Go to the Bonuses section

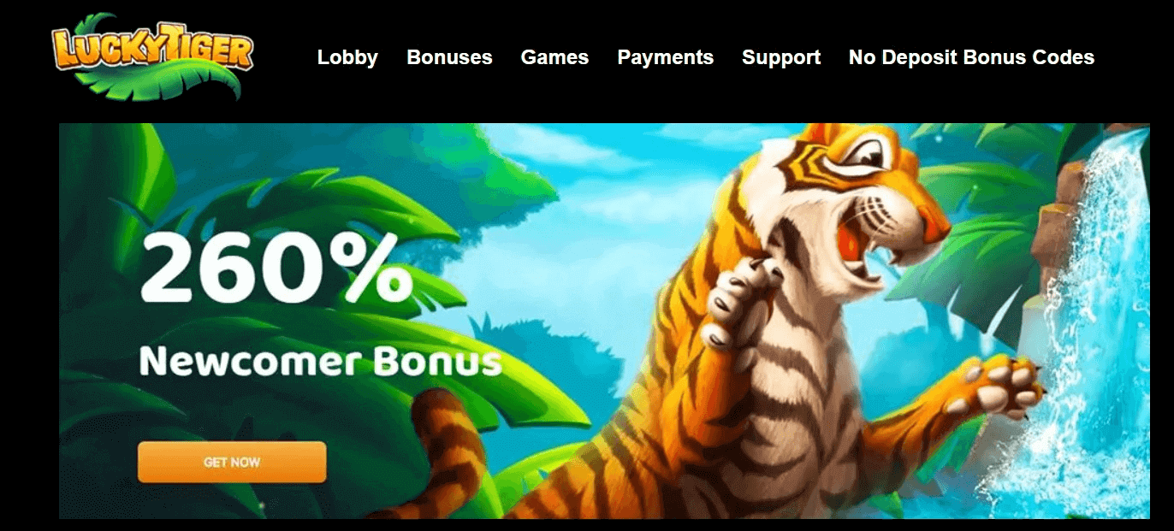(449, 57)
